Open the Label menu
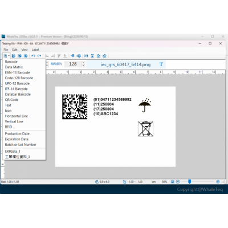Viewport: 228px width, 228px height. [35, 50]
